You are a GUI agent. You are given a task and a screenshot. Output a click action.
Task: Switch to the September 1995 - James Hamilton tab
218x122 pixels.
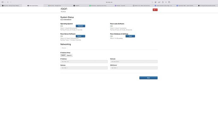click(x=185, y=6)
